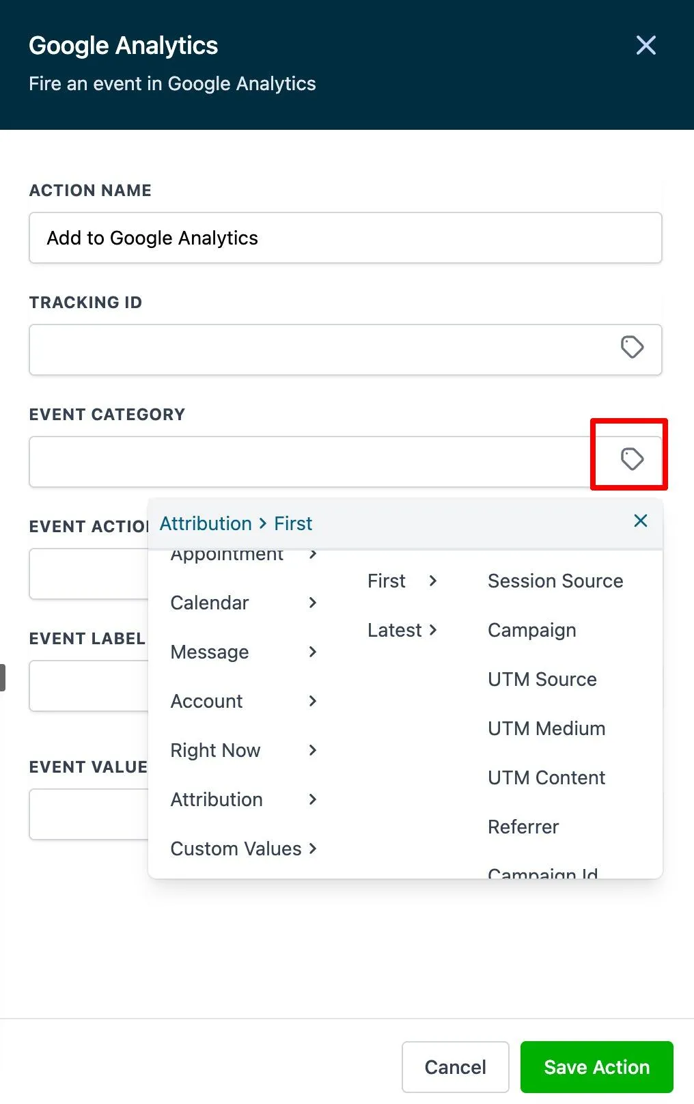Select the Referrer value
Screen dimensions: 694x1104
[x=523, y=827]
